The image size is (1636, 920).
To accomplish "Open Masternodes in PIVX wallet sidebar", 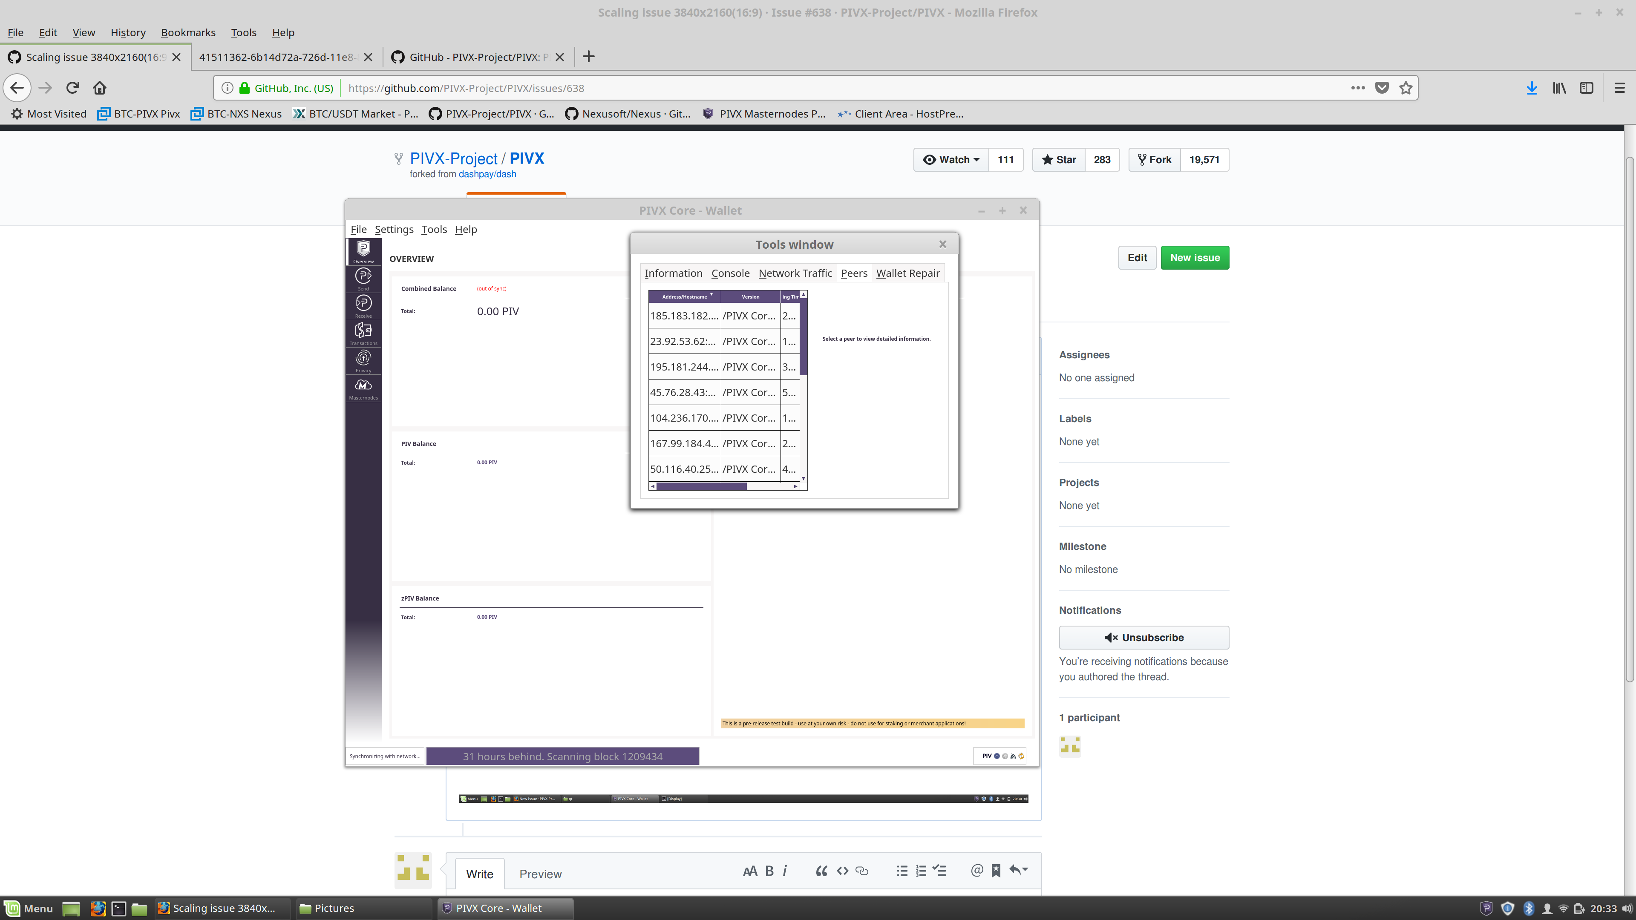I will tap(363, 388).
